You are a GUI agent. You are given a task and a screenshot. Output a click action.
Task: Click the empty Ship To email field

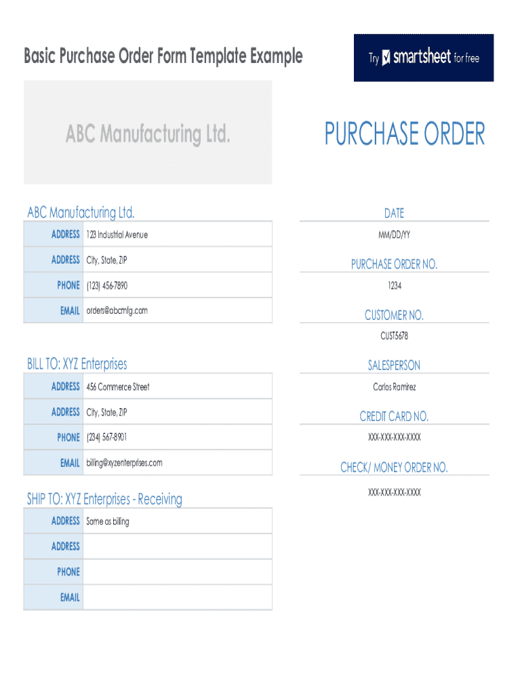[x=177, y=597]
